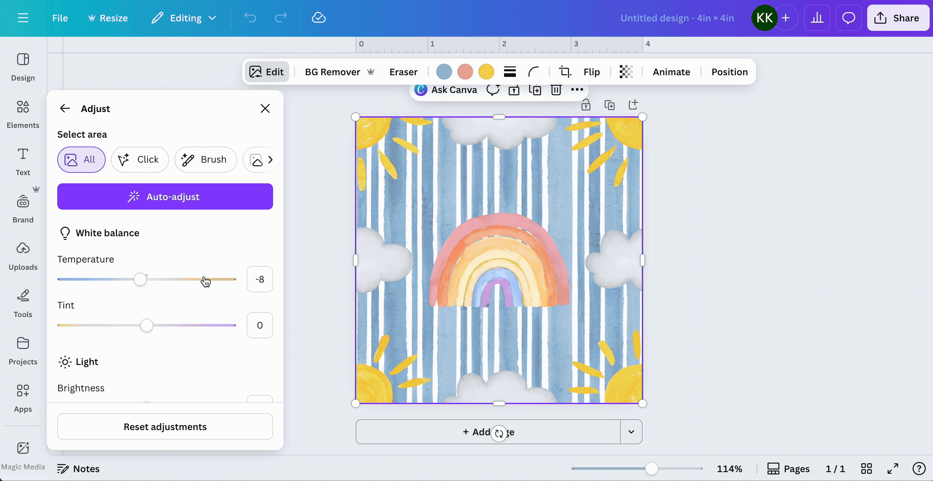The image size is (933, 481).
Task: Open the analytics chart icon
Action: (x=817, y=18)
